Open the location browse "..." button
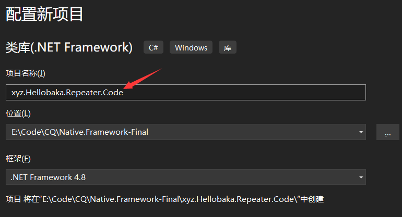Image resolution: width=402 pixels, height=217 pixels. point(387,132)
